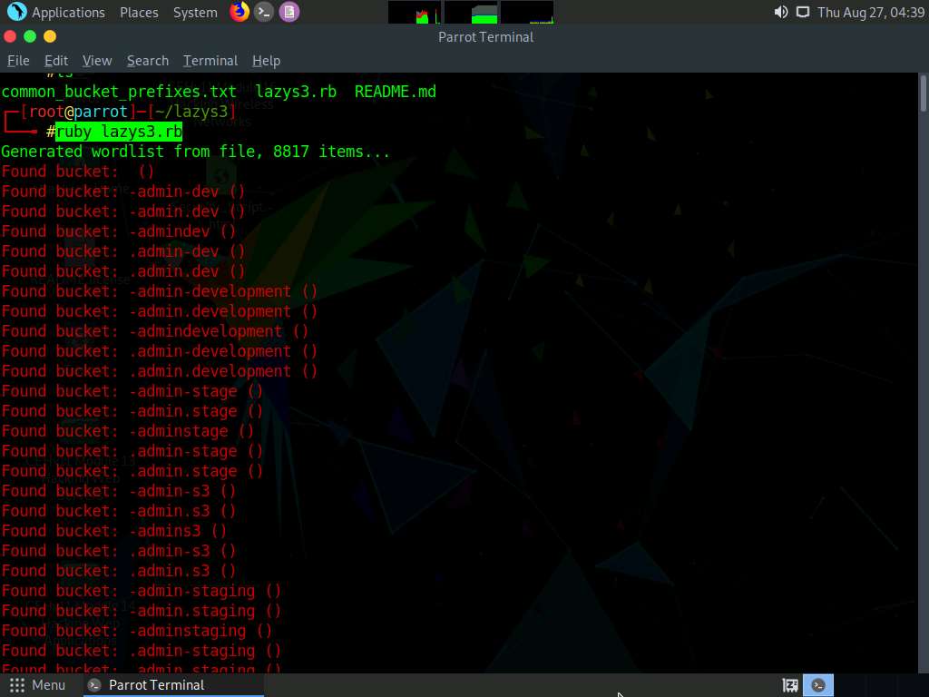Open the terminal launcher in top panel
The image size is (929, 697).
tap(264, 12)
